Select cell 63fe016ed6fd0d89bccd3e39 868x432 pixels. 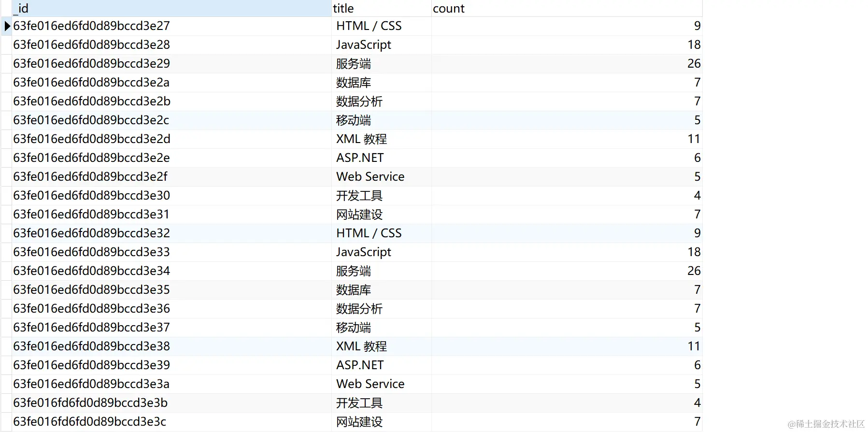point(171,365)
